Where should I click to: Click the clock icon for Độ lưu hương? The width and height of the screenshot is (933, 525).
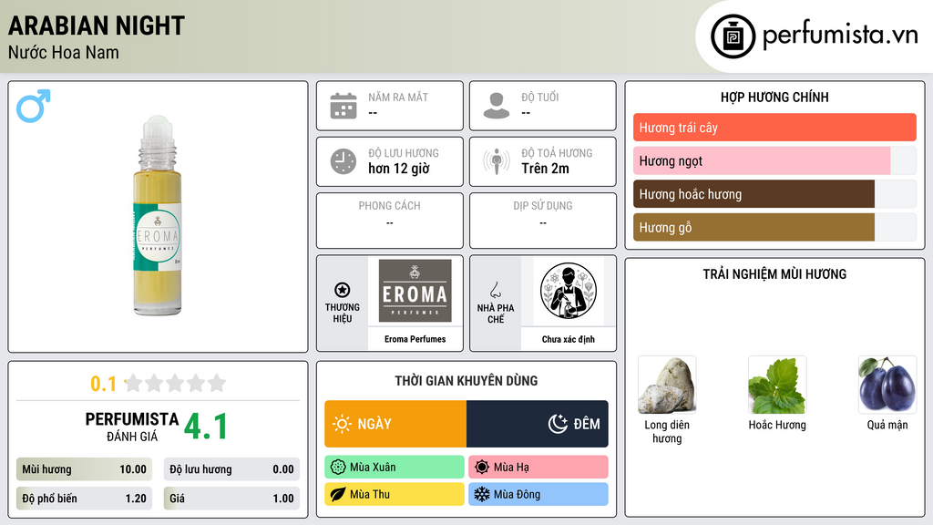click(343, 161)
